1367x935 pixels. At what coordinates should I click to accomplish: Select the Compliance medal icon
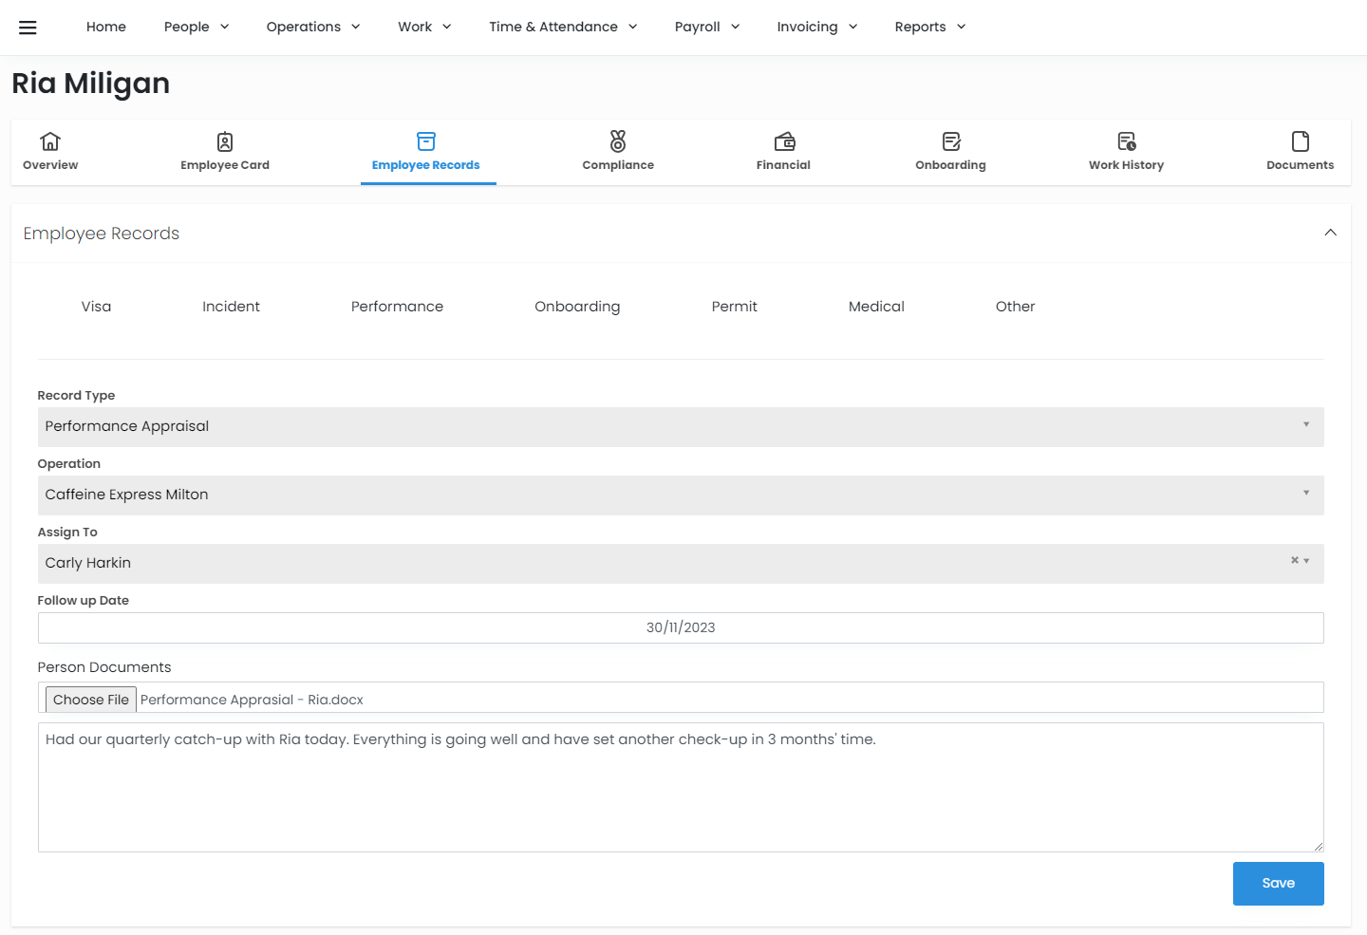[x=618, y=141]
